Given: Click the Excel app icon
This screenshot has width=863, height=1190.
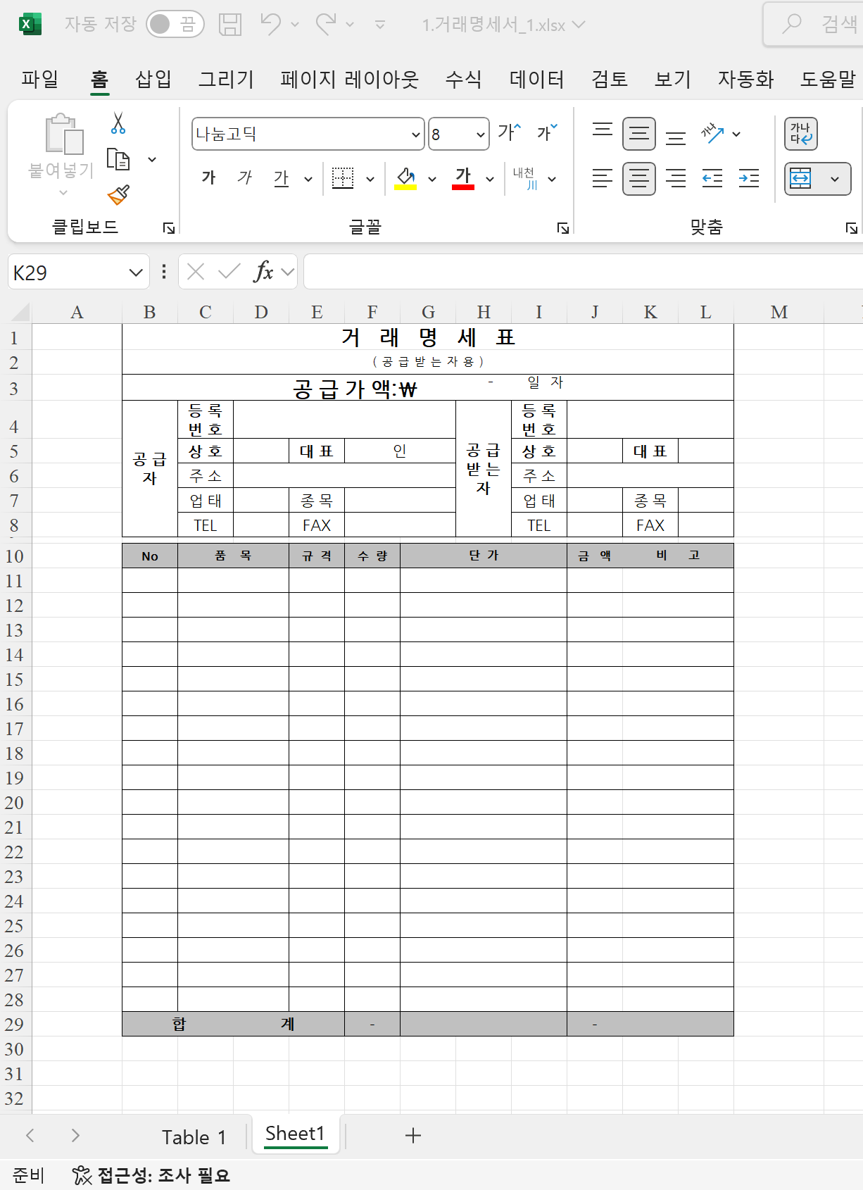Looking at the screenshot, I should pos(30,24).
